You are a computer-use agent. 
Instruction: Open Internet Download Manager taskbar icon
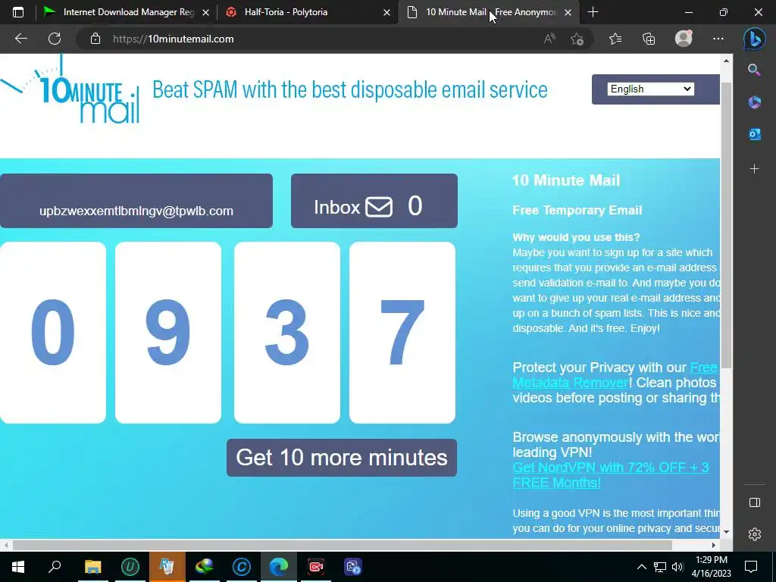205,567
